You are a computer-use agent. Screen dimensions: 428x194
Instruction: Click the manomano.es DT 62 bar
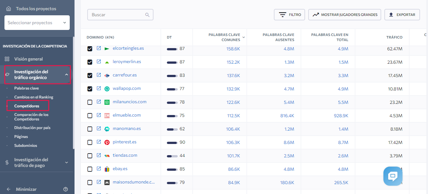[172, 129]
